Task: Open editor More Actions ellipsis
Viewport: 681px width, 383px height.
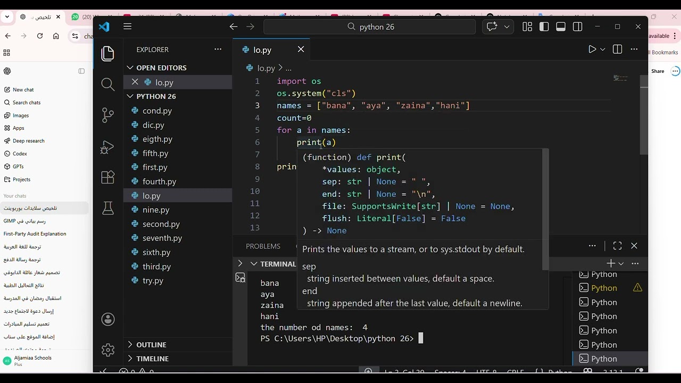Action: 634,49
